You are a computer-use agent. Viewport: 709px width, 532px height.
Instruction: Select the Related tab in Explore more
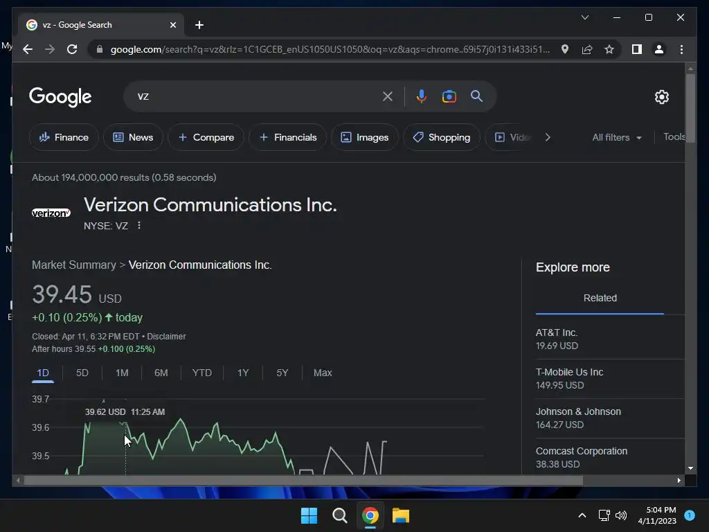600,298
